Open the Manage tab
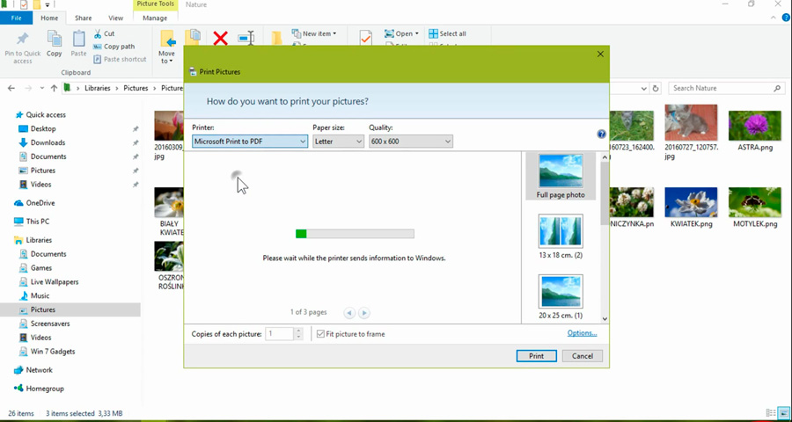Viewport: 792px width, 422px height. pos(155,18)
